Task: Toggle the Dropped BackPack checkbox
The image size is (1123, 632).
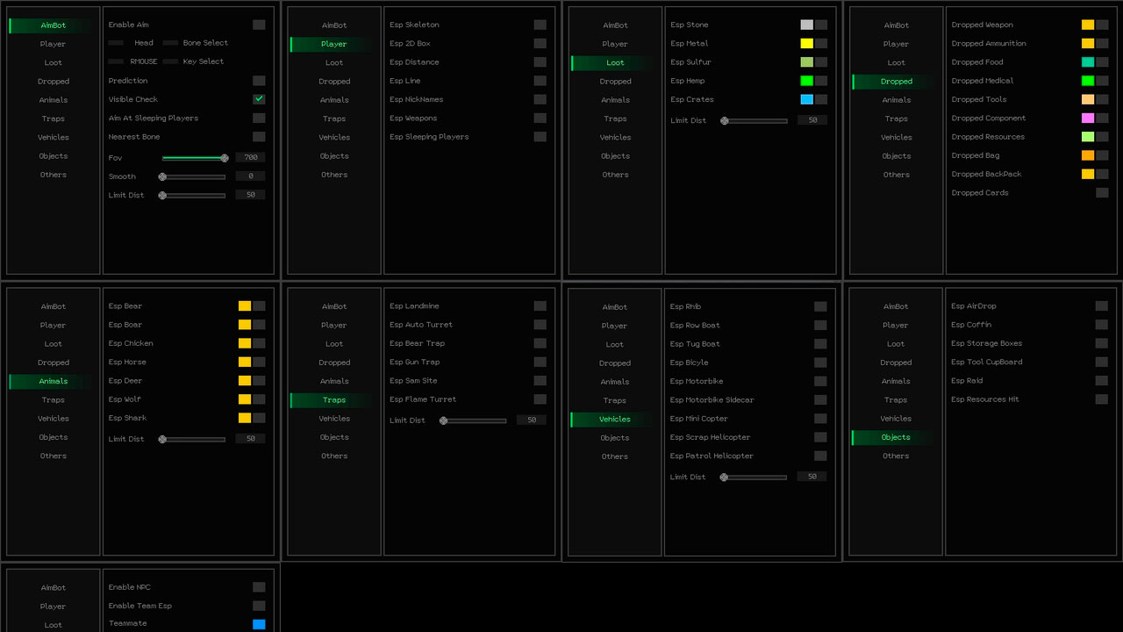Action: point(1102,174)
